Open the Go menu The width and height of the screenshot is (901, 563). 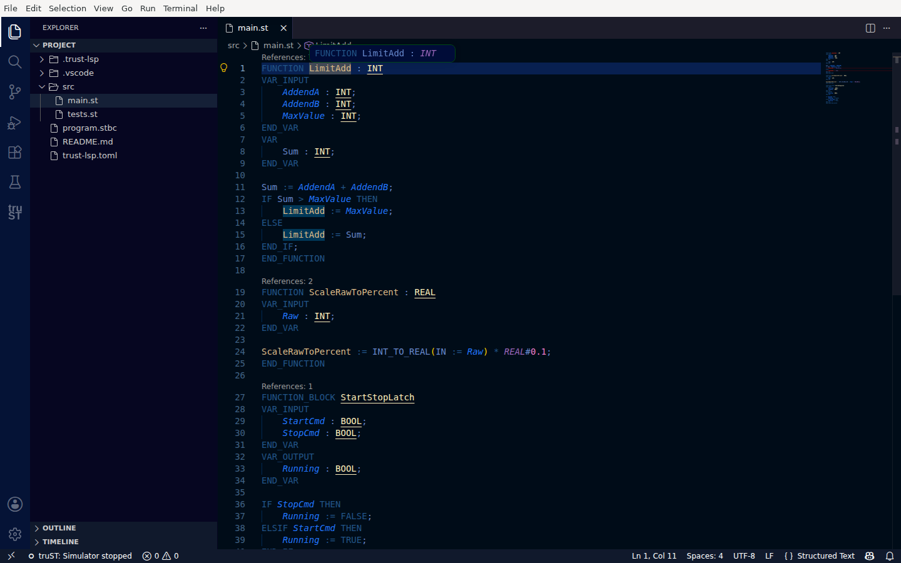click(127, 8)
